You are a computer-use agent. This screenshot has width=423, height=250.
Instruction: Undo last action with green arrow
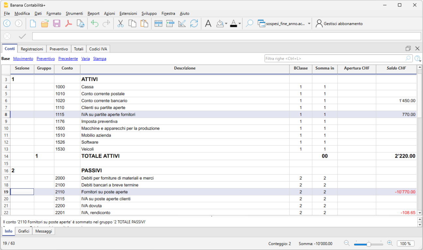tap(95, 23)
